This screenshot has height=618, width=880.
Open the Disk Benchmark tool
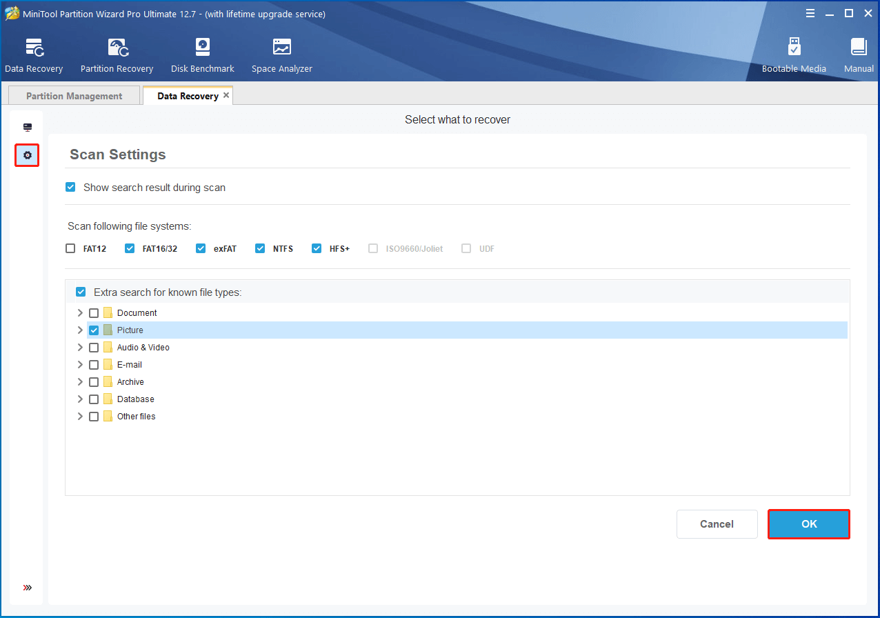tap(203, 56)
